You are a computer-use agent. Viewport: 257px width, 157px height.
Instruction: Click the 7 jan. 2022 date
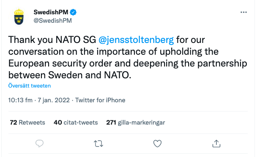pos(54,100)
